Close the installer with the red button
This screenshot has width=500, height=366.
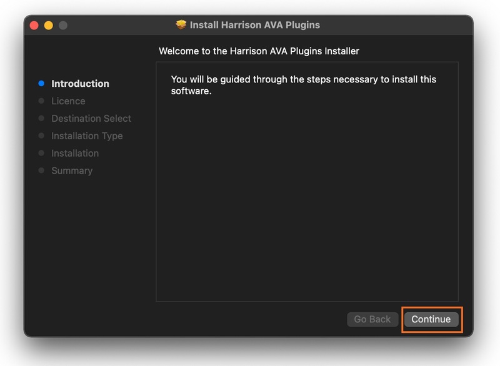[x=34, y=26]
